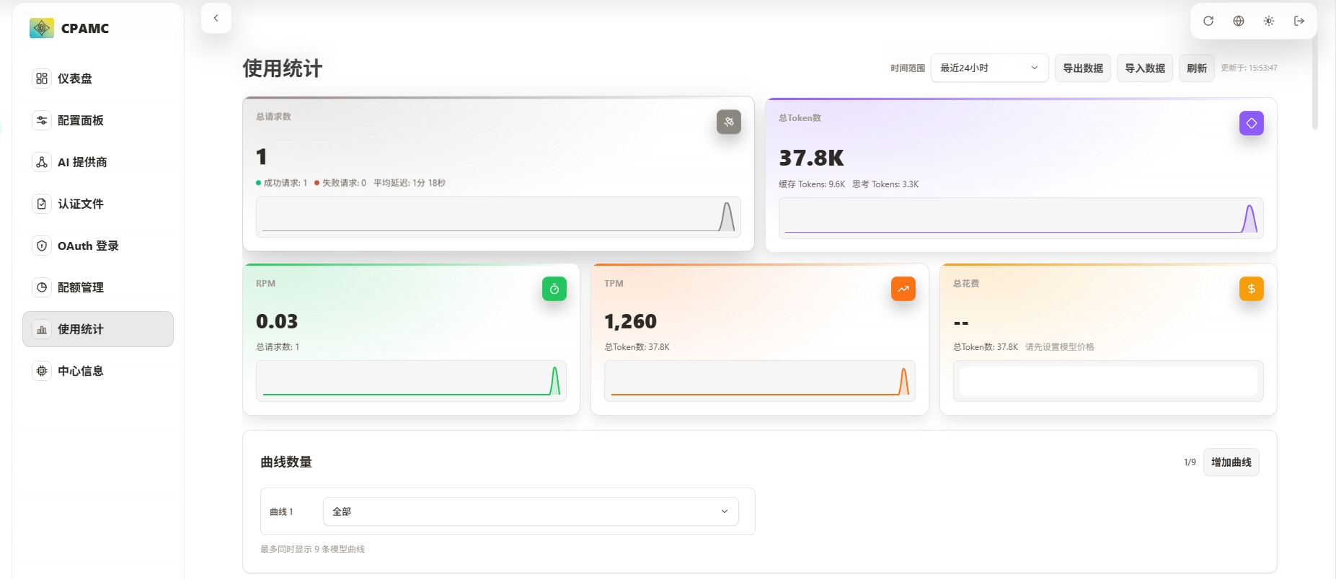Toggle the light/dark theme sun icon
Image resolution: width=1336 pixels, height=579 pixels.
1269,21
